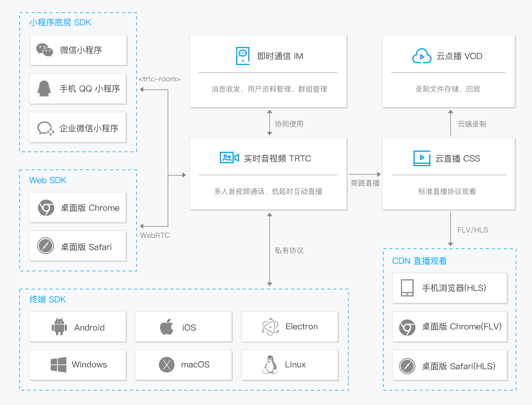Click the Web SDK group title
The height and width of the screenshot is (405, 532).
(x=48, y=180)
